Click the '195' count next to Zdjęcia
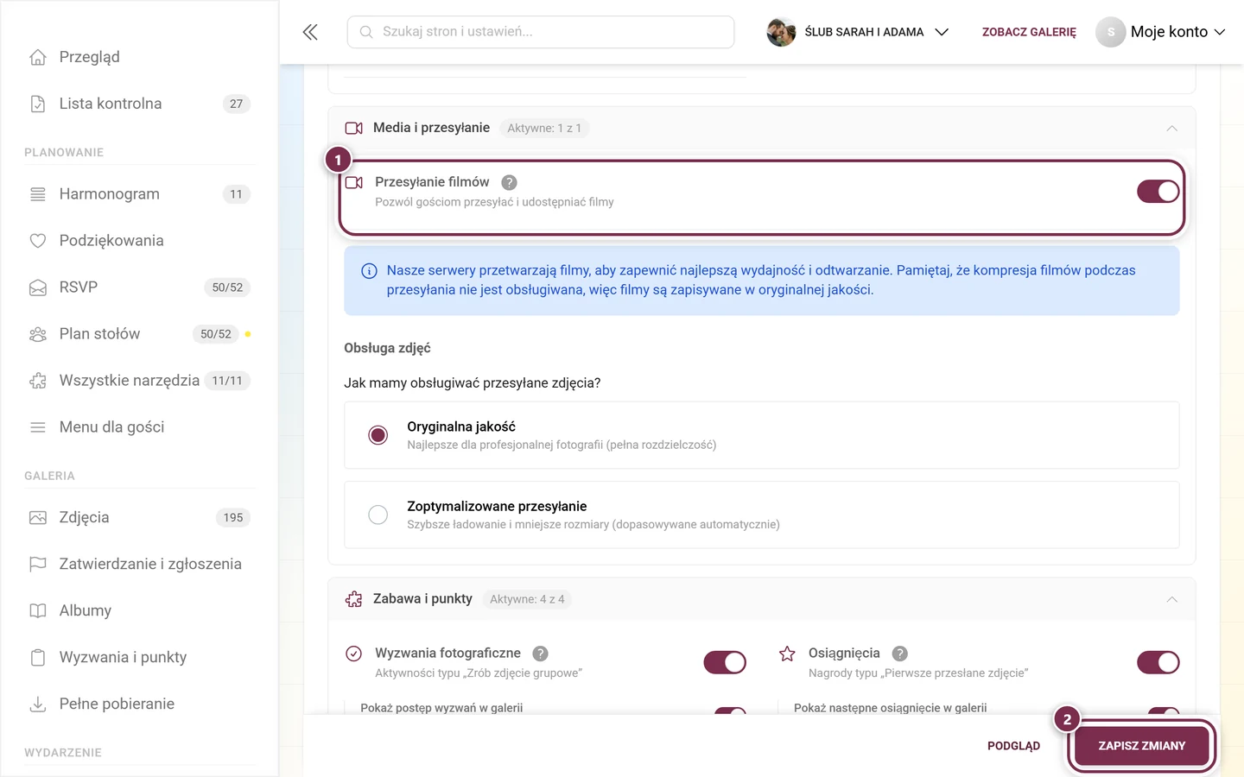 [x=233, y=518]
